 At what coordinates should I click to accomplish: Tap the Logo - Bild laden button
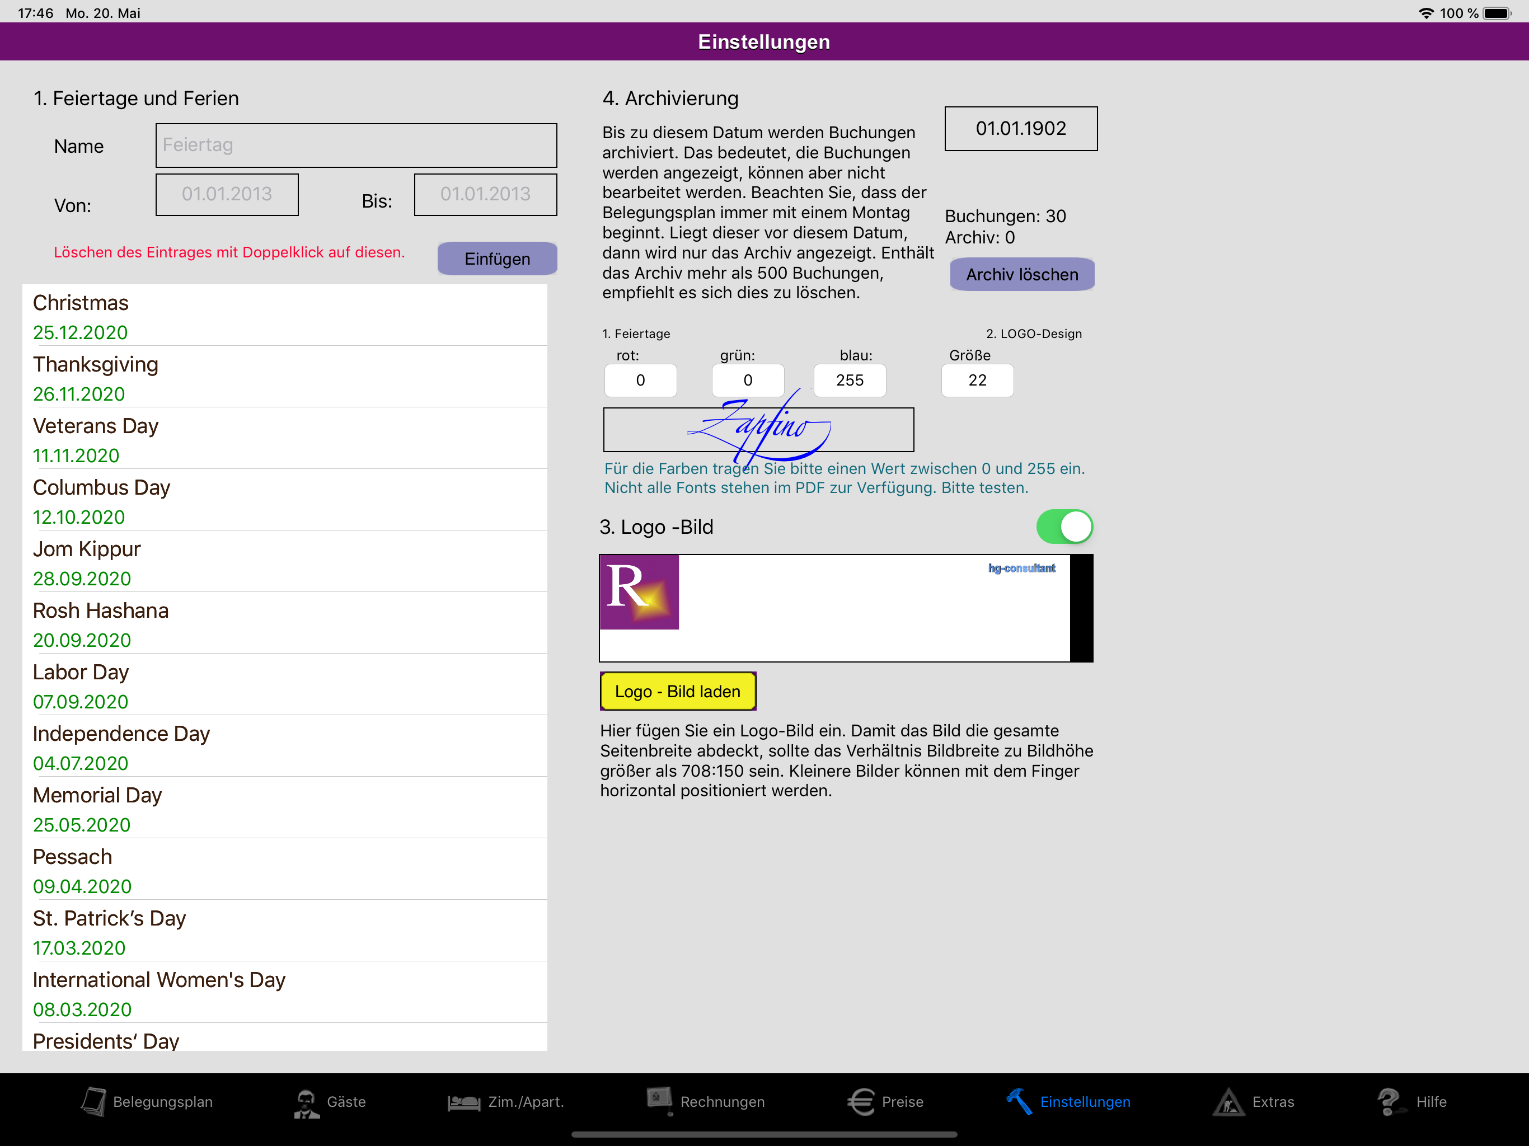[677, 691]
